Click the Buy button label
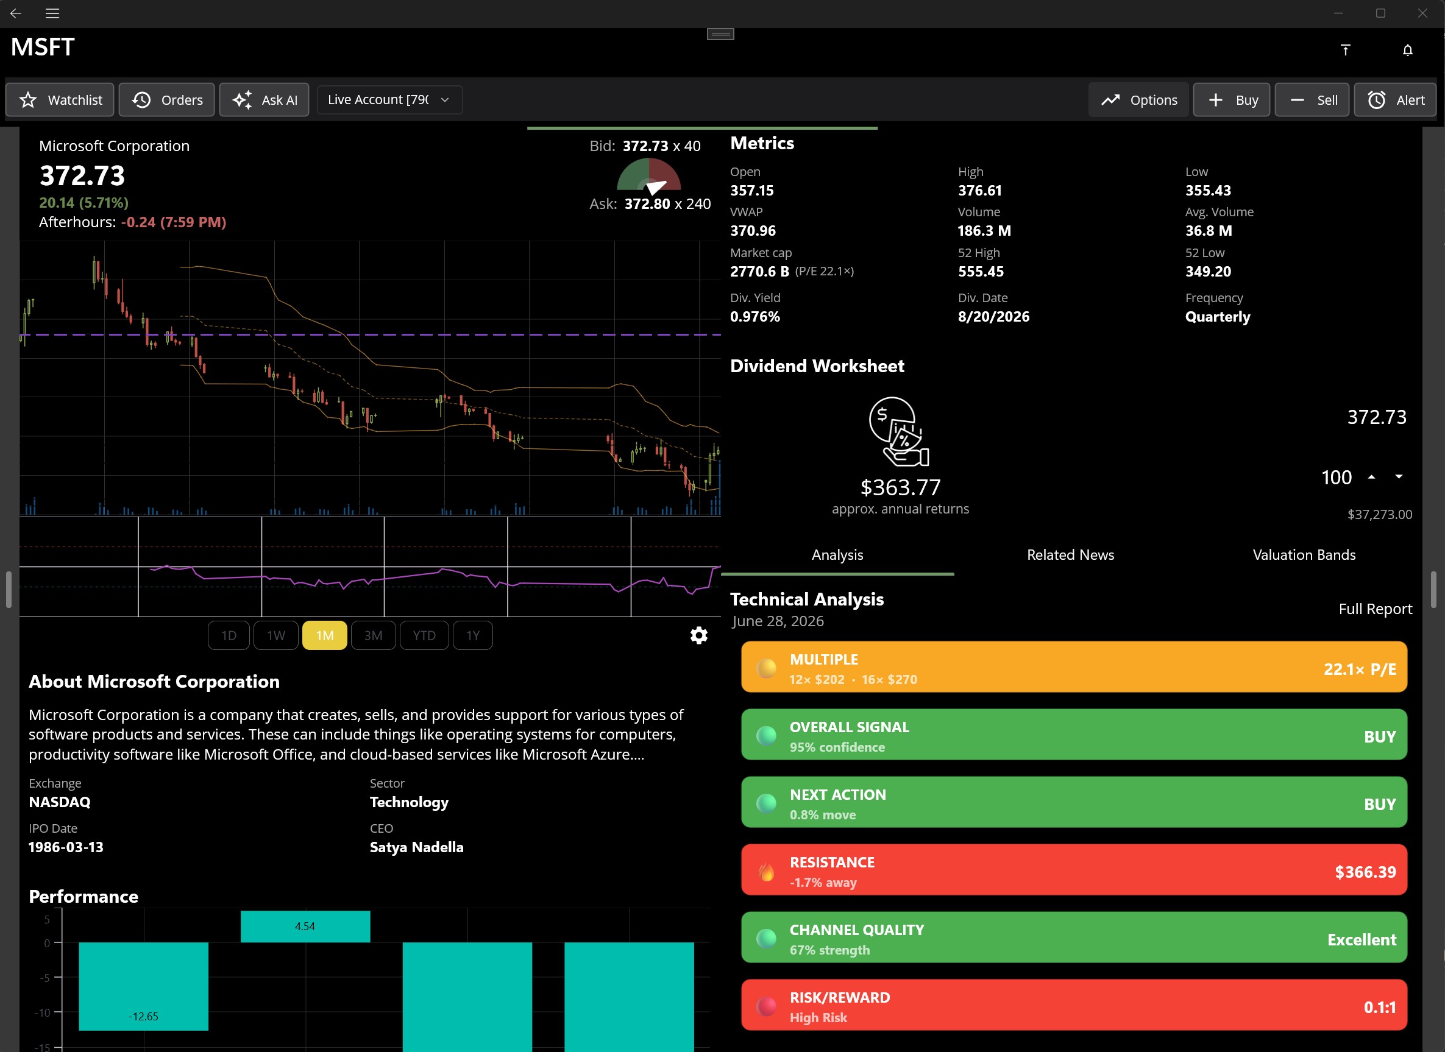Viewport: 1445px width, 1052px height. click(x=1247, y=100)
